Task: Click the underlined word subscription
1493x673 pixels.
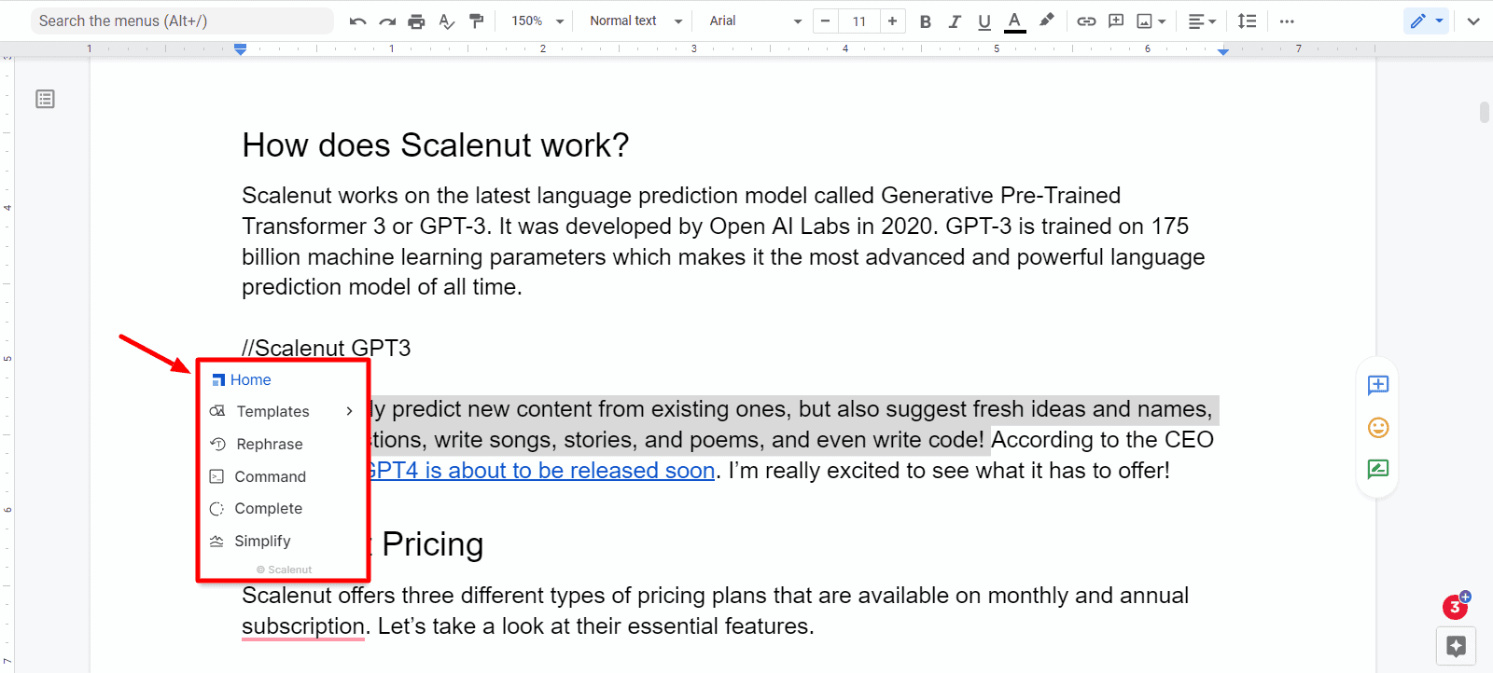Action: click(303, 626)
